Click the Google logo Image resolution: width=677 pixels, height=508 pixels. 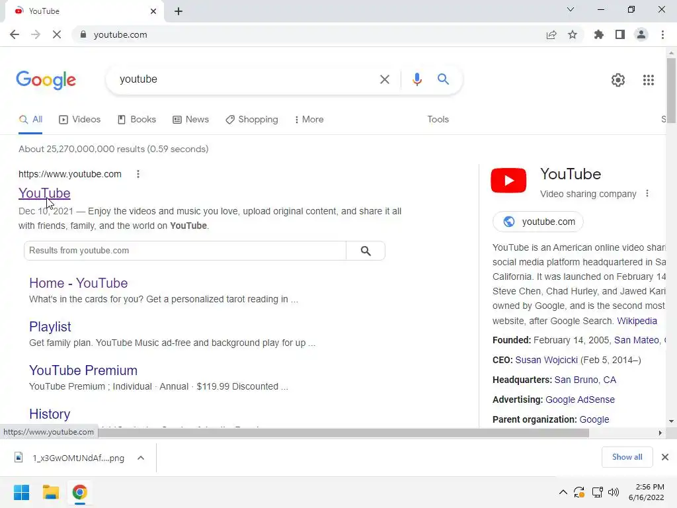(x=46, y=80)
